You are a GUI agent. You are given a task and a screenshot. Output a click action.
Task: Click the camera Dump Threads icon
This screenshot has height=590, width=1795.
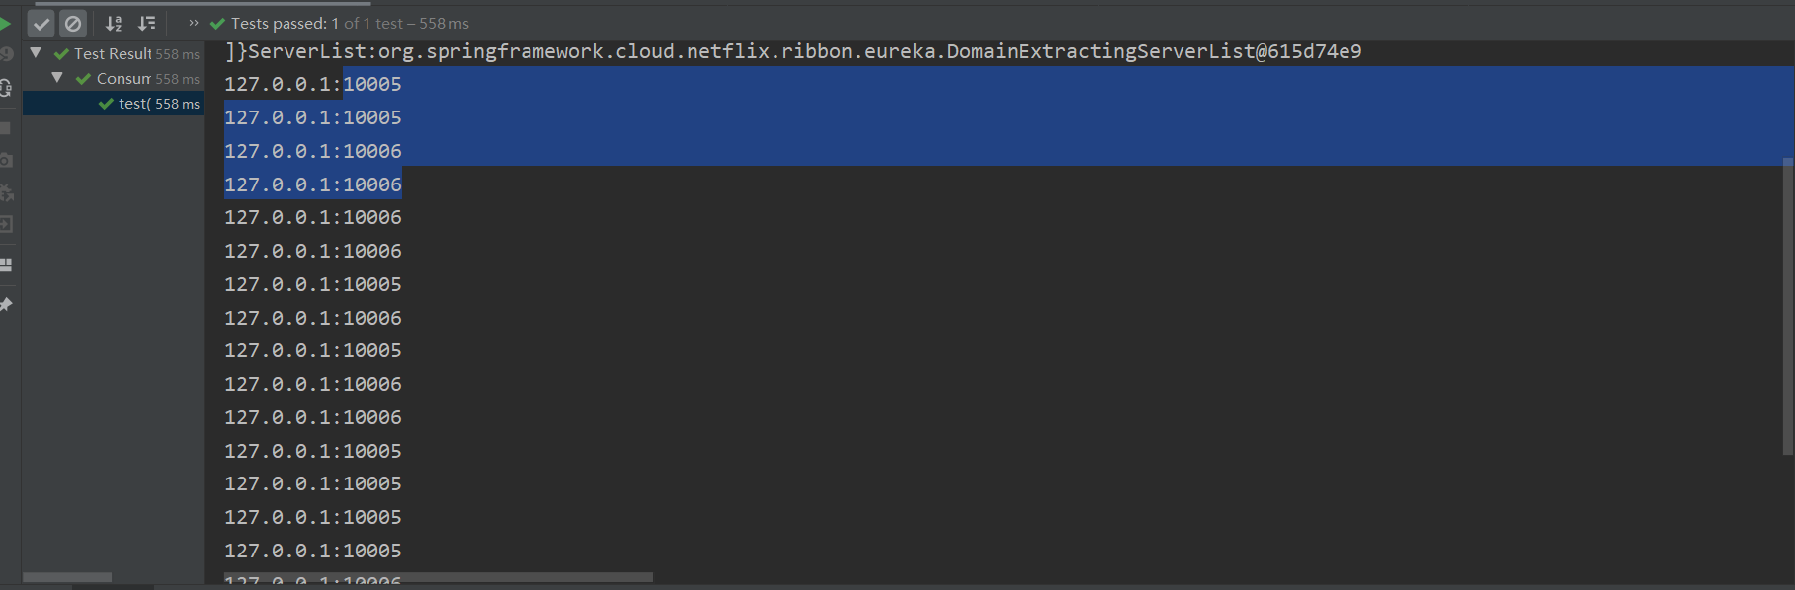point(6,160)
